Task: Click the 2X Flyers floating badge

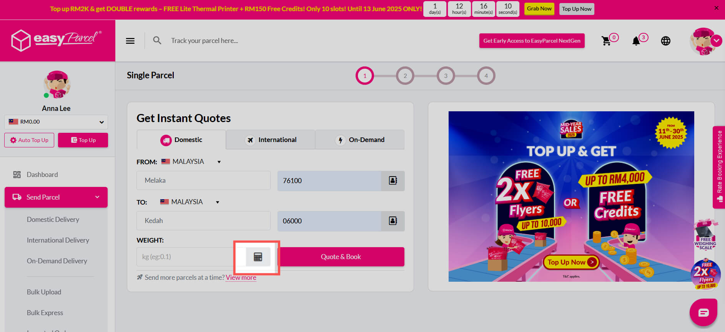Action: pyautogui.click(x=706, y=274)
